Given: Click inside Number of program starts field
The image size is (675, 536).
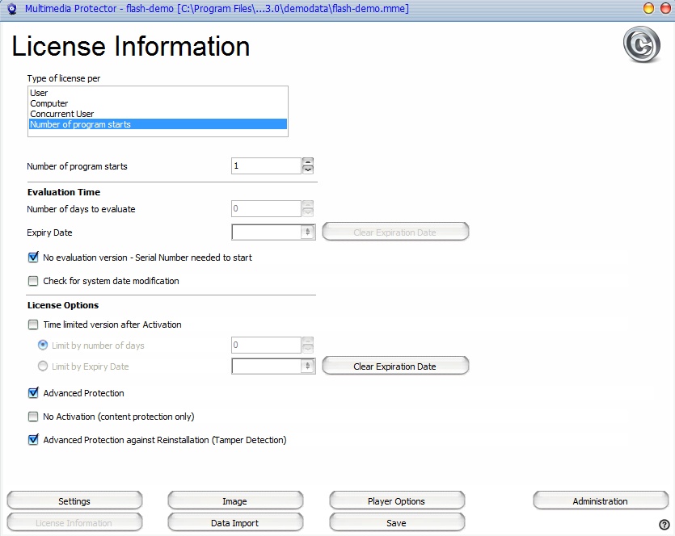Looking at the screenshot, I should 266,166.
